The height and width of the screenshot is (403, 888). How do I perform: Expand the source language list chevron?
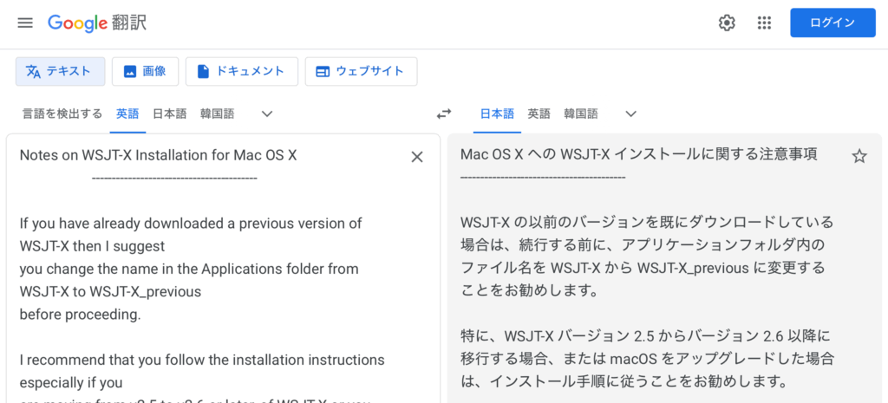click(x=267, y=114)
